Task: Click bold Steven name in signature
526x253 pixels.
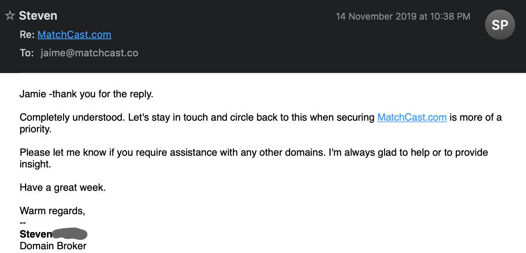Action: [x=36, y=234]
